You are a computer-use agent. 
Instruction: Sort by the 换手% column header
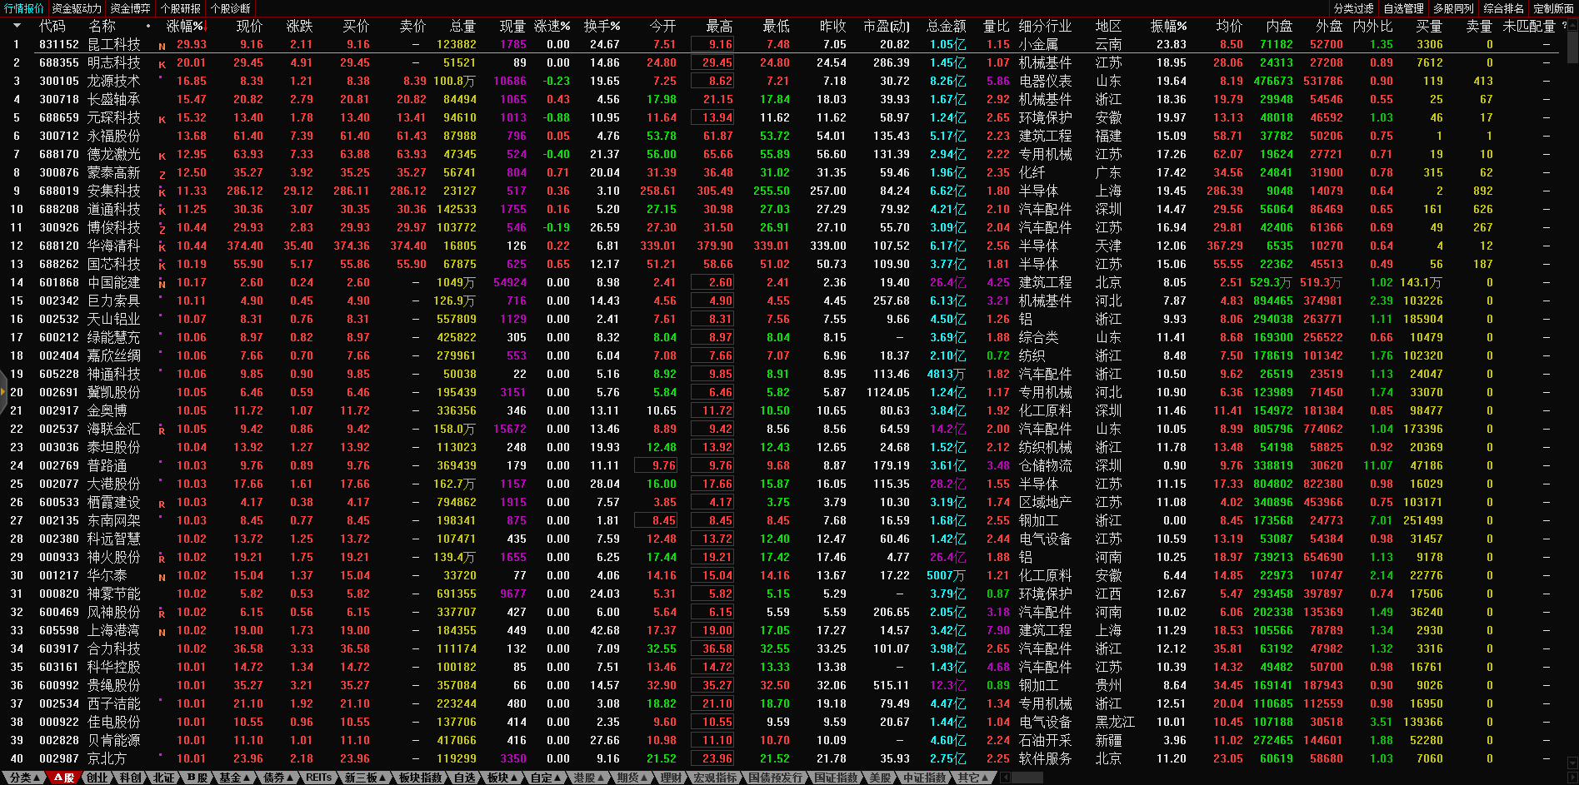pyautogui.click(x=602, y=27)
